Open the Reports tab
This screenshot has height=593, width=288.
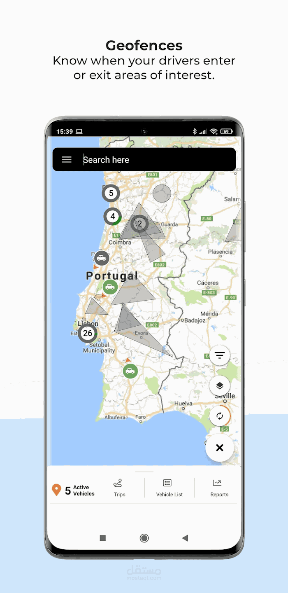(x=219, y=488)
